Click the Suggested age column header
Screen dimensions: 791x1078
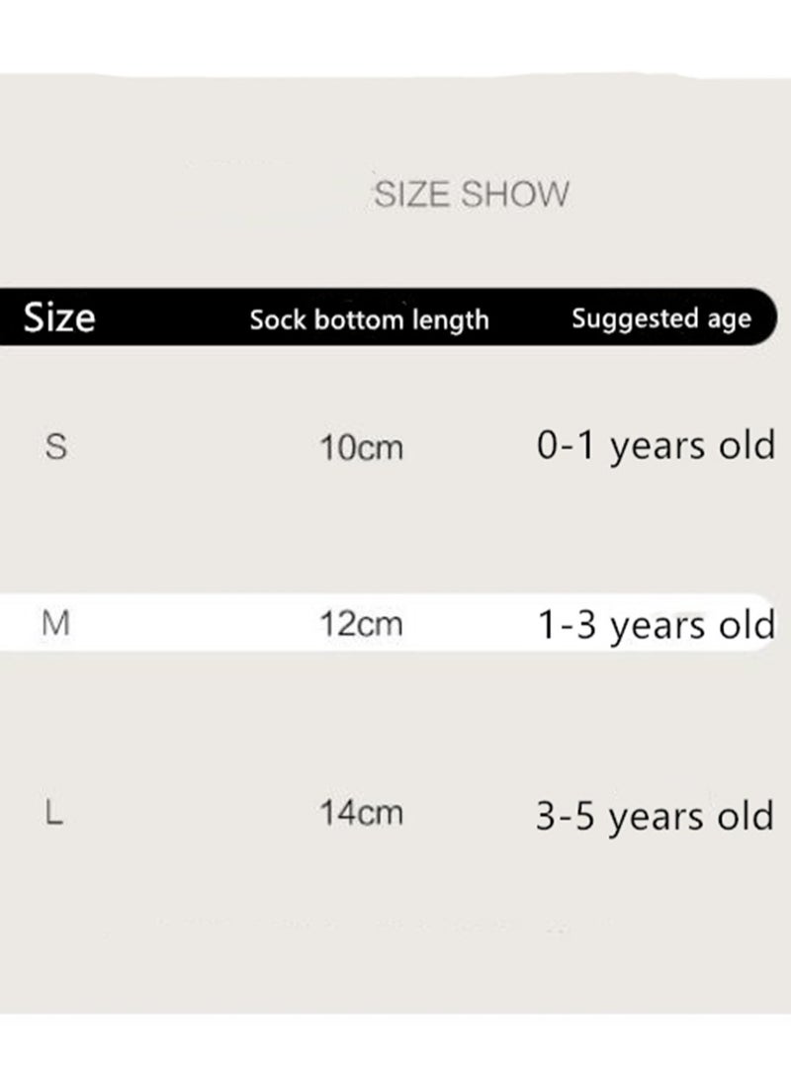pyautogui.click(x=661, y=318)
